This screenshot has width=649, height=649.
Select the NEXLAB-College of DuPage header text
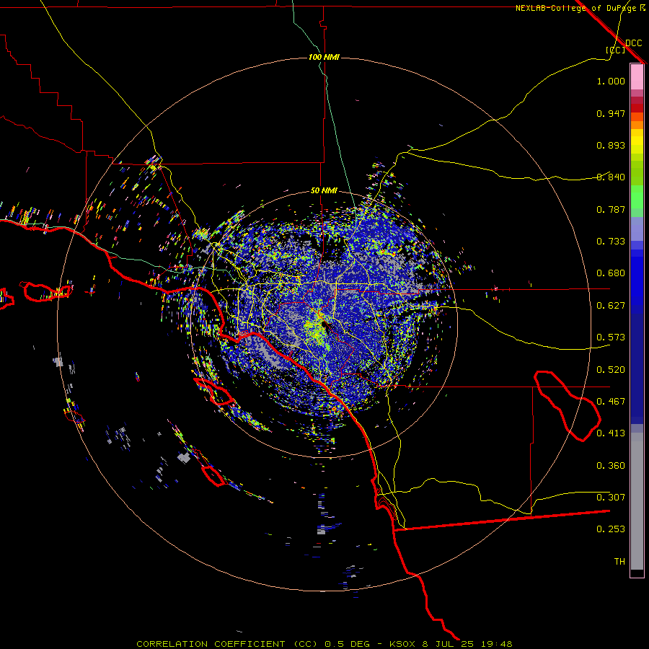575,8
